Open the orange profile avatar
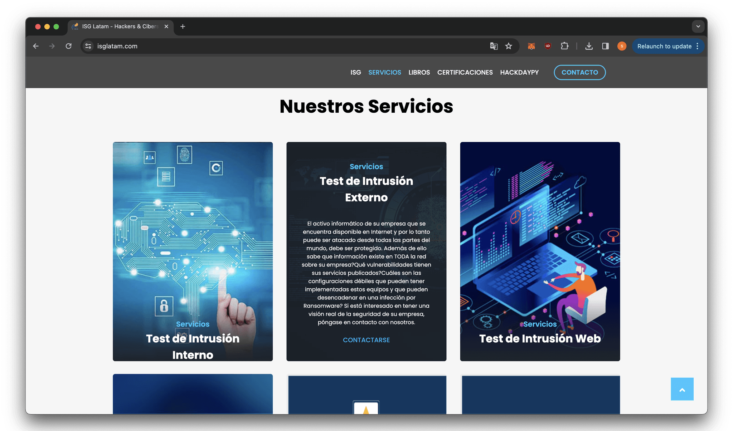The image size is (733, 431). [x=622, y=46]
